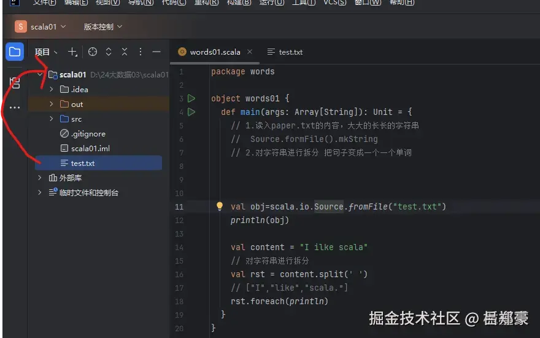Image resolution: width=540 pixels, height=338 pixels.
Task: Expand the src folder
Action: (x=52, y=119)
